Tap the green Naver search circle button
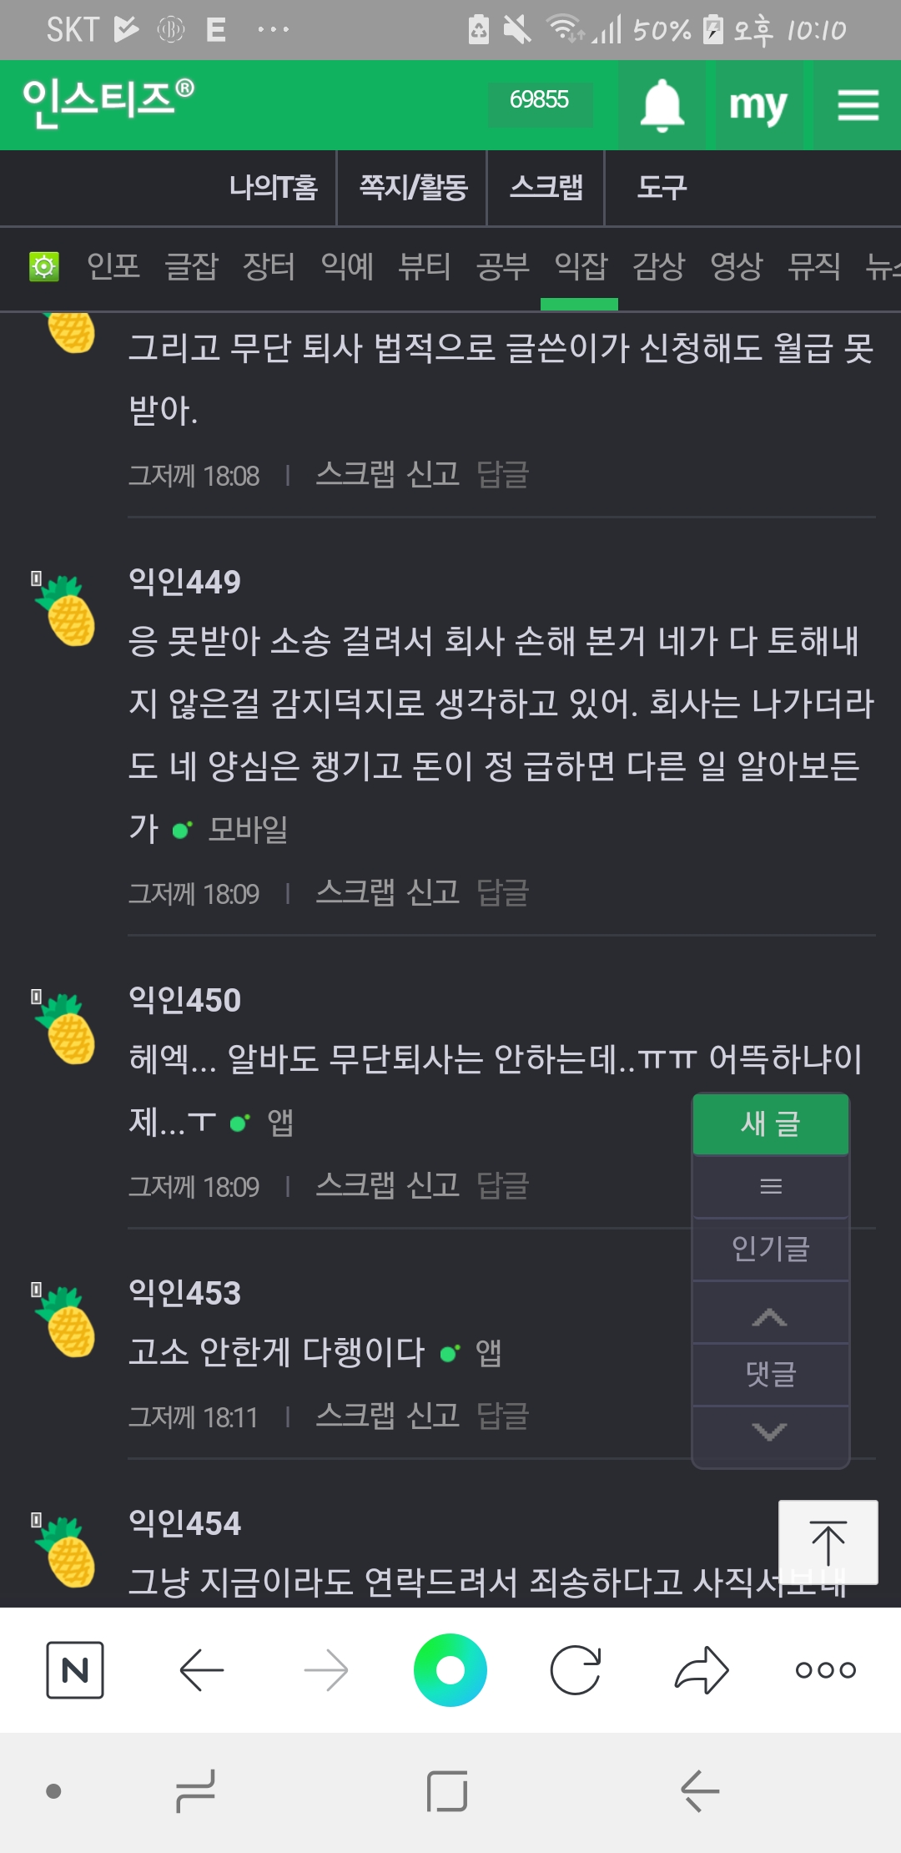Screen dimensions: 901x1853 pyautogui.click(x=450, y=1669)
